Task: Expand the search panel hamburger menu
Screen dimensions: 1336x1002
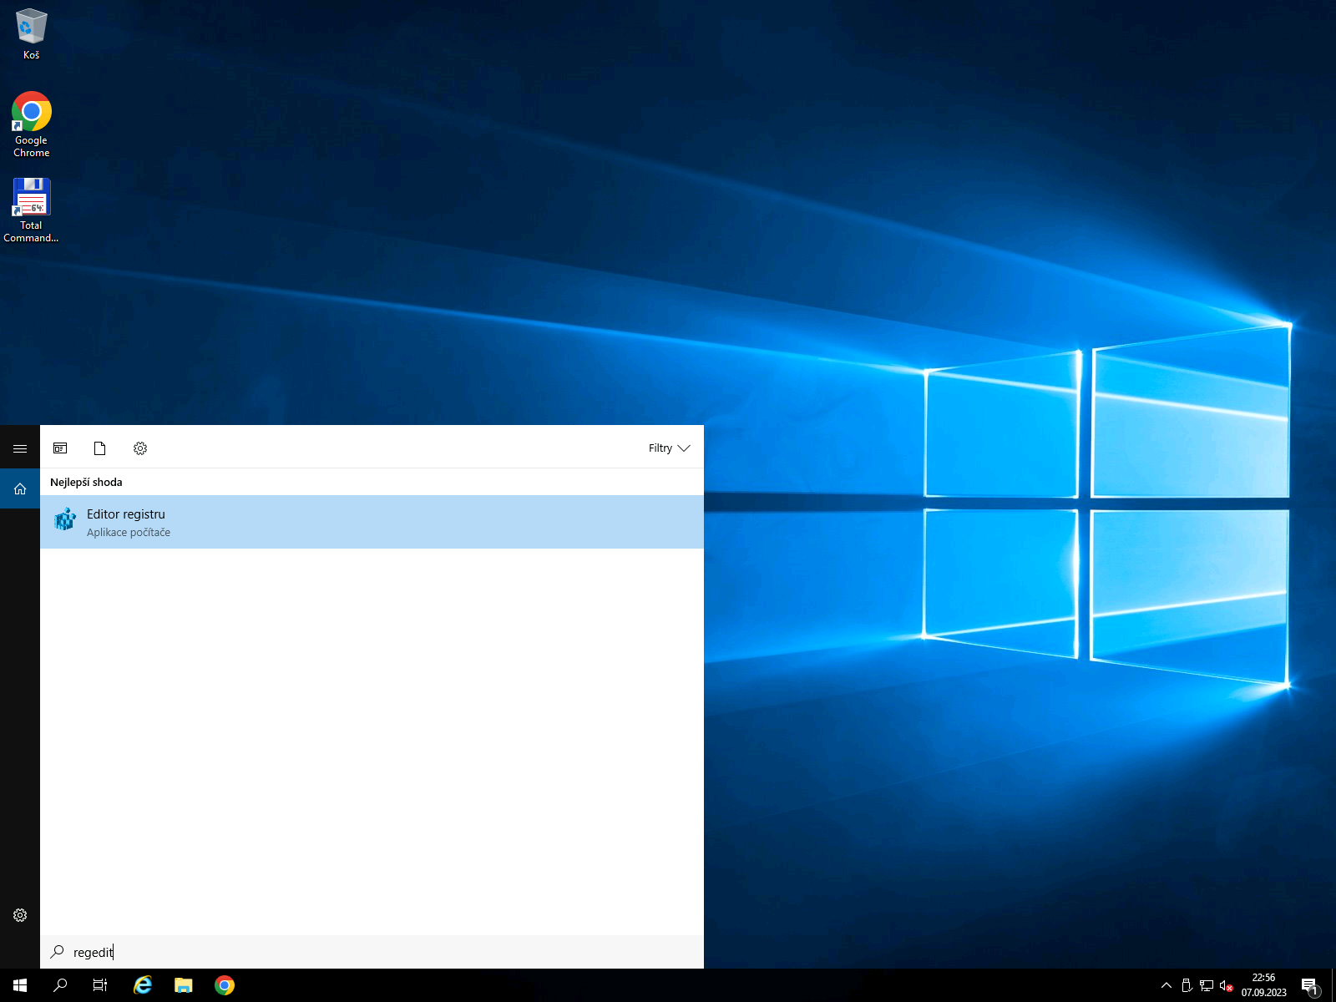Action: point(20,448)
